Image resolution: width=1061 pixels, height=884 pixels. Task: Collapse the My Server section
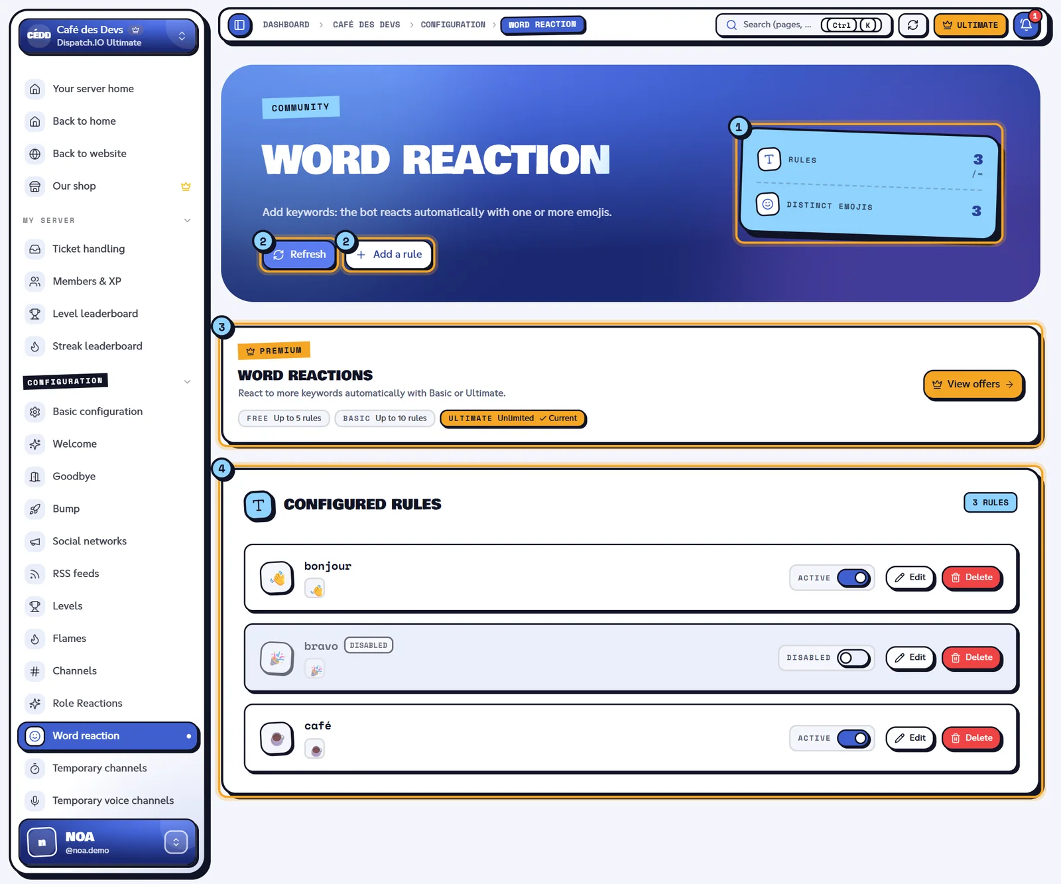pos(187,220)
